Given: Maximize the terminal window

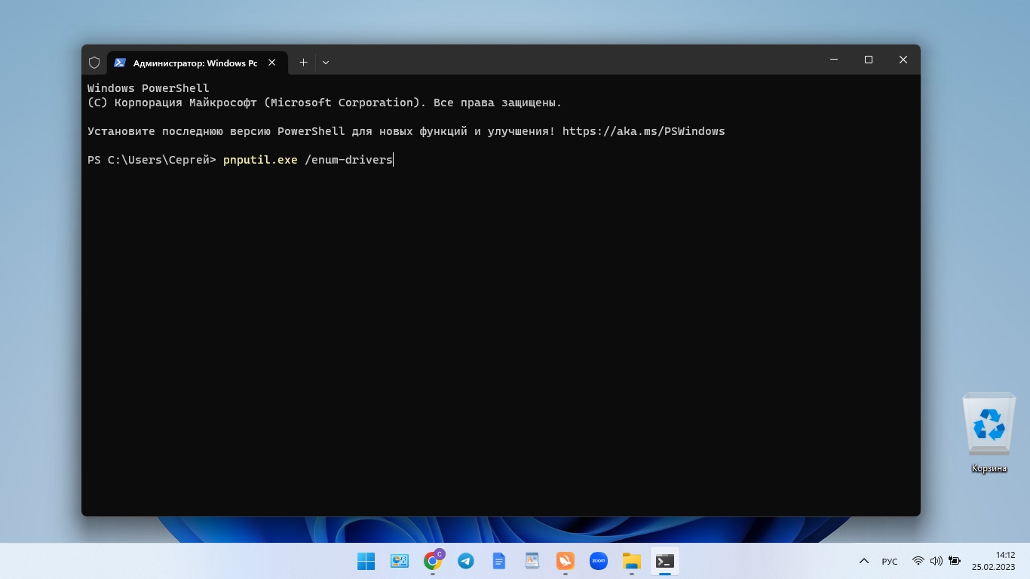Looking at the screenshot, I should (x=869, y=60).
